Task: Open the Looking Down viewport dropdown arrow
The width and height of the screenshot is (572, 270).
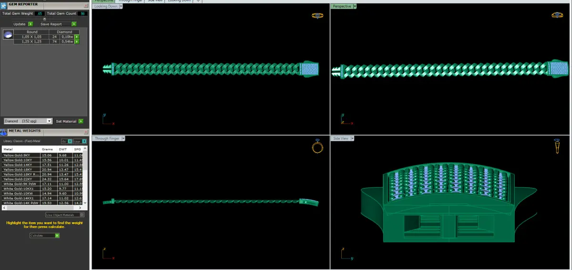Action: pyautogui.click(x=122, y=7)
